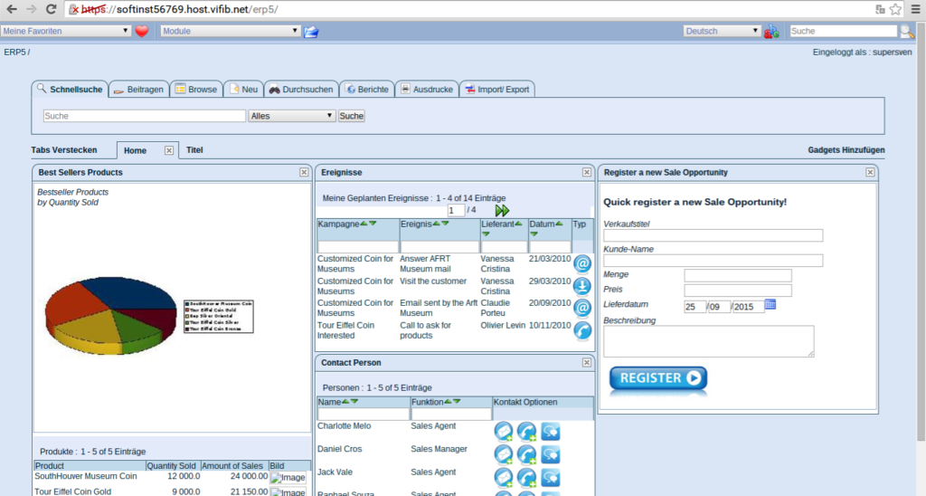This screenshot has height=496, width=926.
Task: Click Charlotte Melo's first contact option icon
Action: [504, 432]
